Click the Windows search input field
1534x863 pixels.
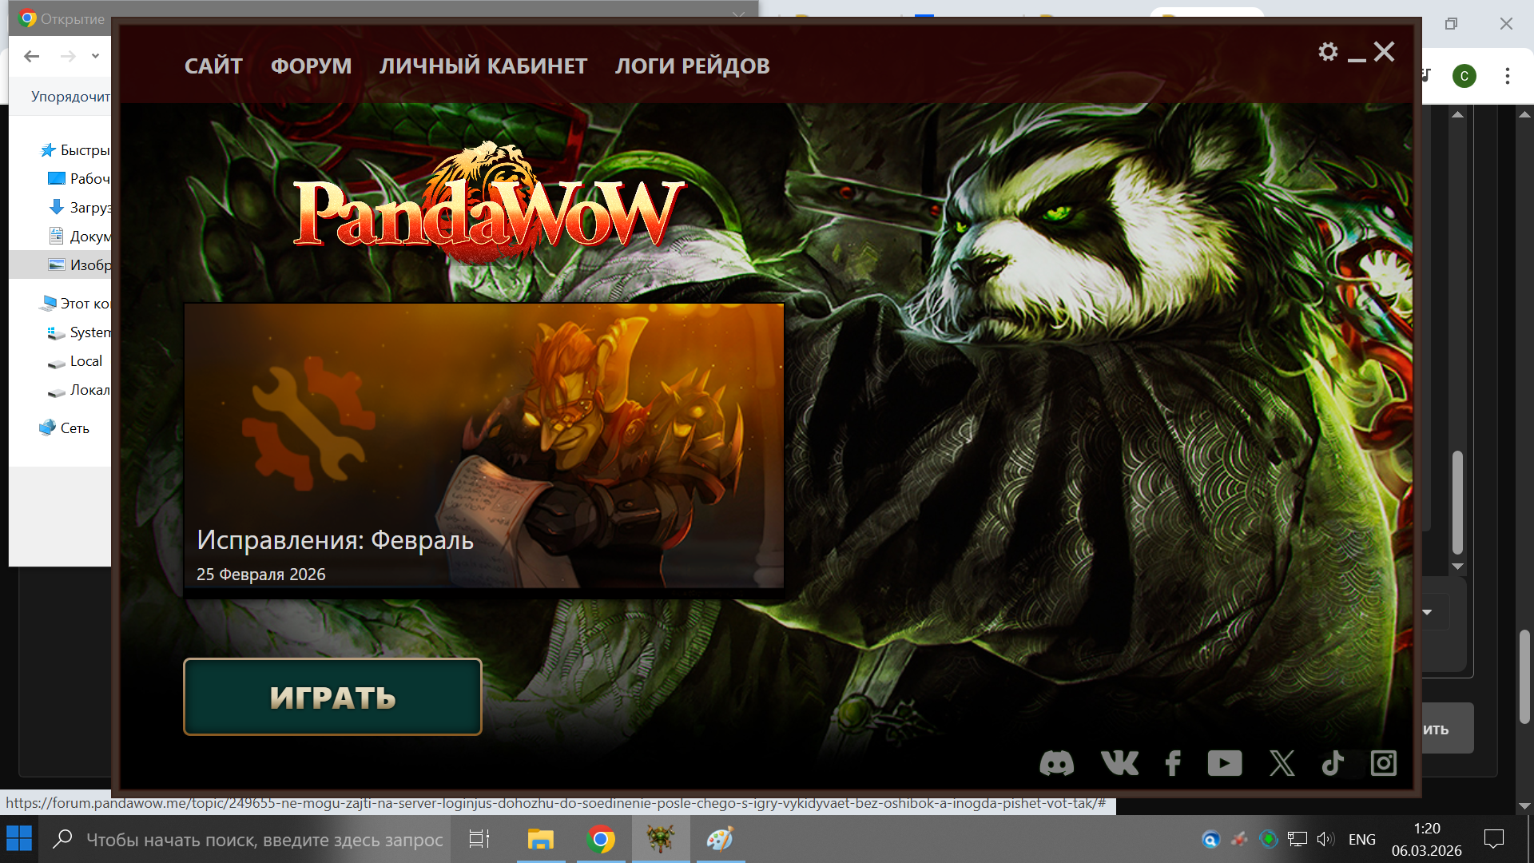pyautogui.click(x=264, y=840)
